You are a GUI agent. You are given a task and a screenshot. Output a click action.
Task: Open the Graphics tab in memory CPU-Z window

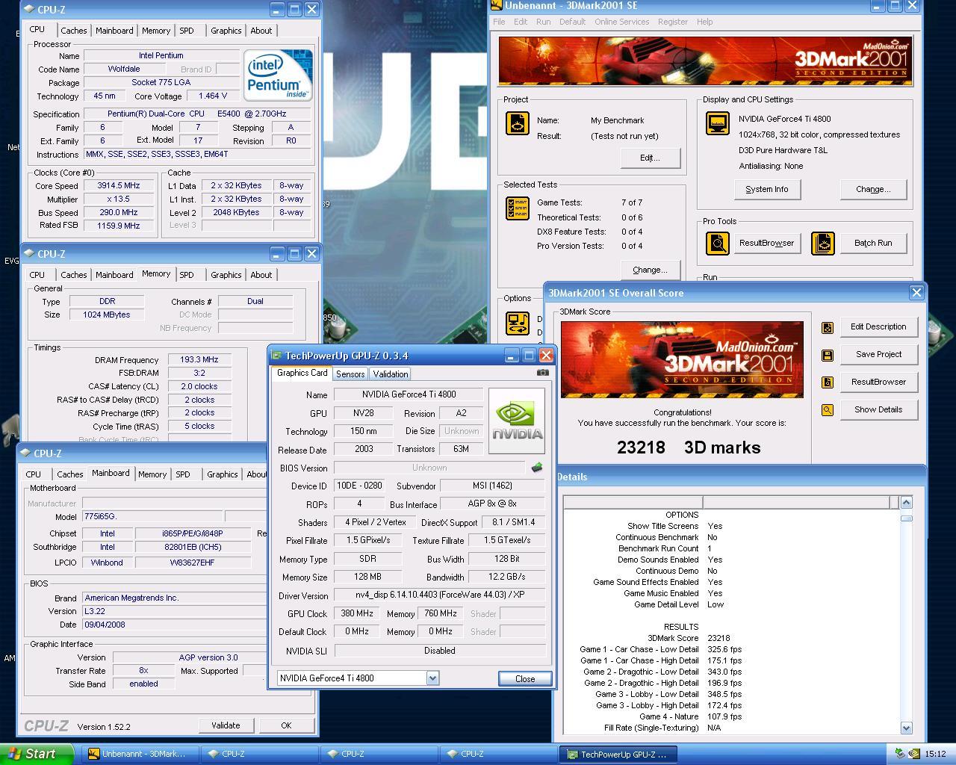[x=226, y=275]
